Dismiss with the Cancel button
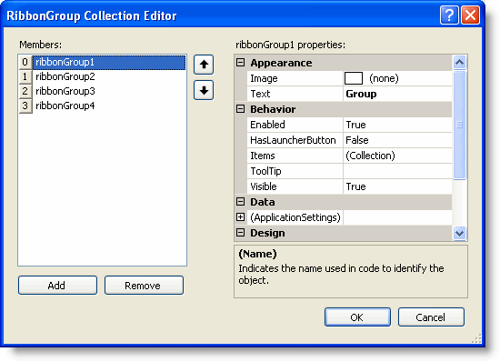This screenshot has width=500, height=362. 431,317
